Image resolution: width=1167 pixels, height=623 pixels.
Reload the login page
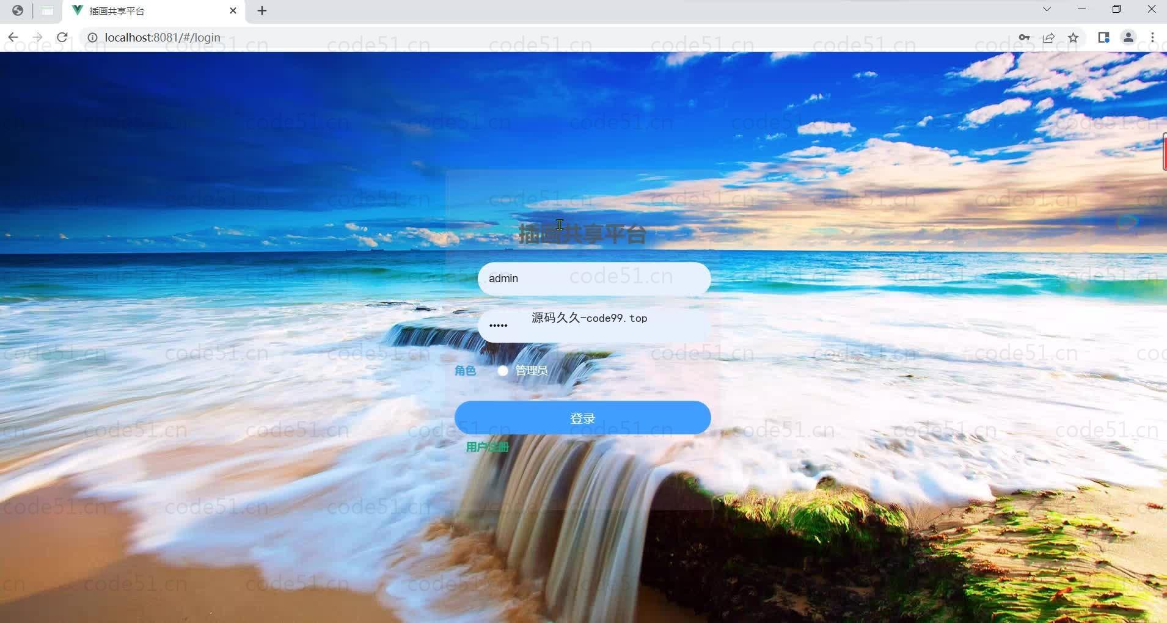pyautogui.click(x=62, y=38)
